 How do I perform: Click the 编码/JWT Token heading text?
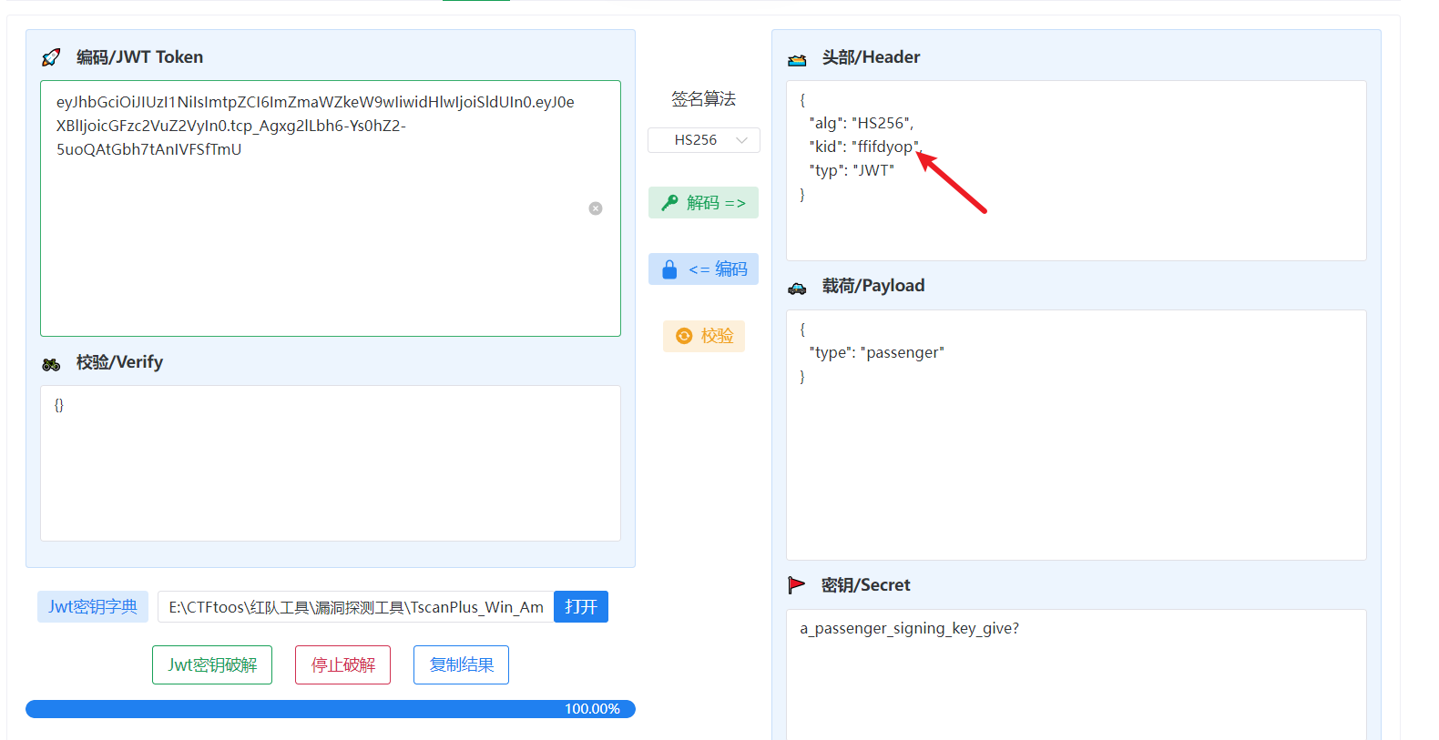[x=139, y=57]
